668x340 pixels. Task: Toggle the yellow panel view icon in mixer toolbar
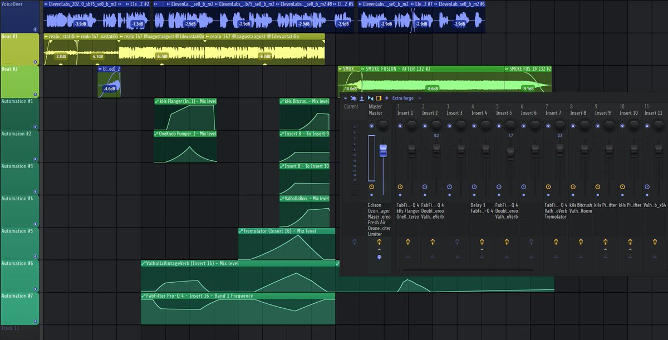point(379,98)
